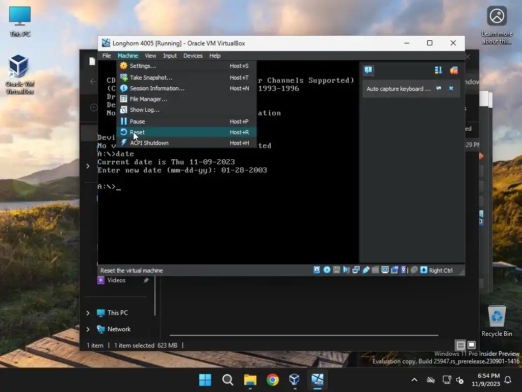Screen dimensions: 522x392
Task: Click the '1 item selected 623 MB' status text
Action: point(146,346)
